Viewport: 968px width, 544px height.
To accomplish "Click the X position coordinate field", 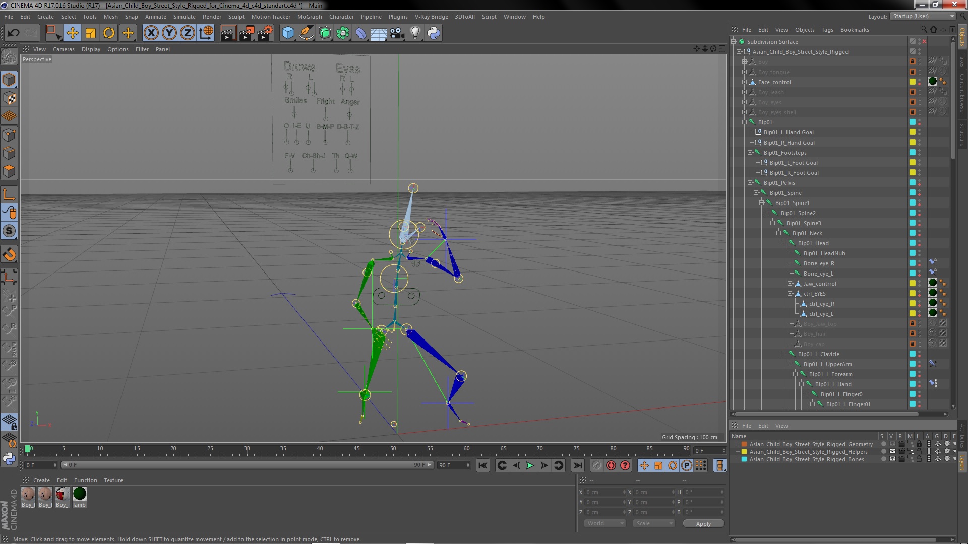I will [x=604, y=492].
